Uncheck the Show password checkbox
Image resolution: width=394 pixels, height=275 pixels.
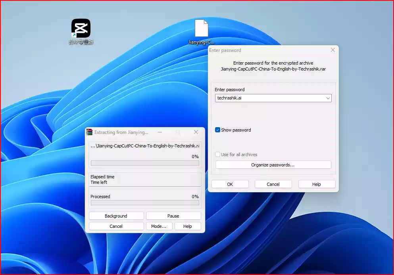pyautogui.click(x=217, y=130)
